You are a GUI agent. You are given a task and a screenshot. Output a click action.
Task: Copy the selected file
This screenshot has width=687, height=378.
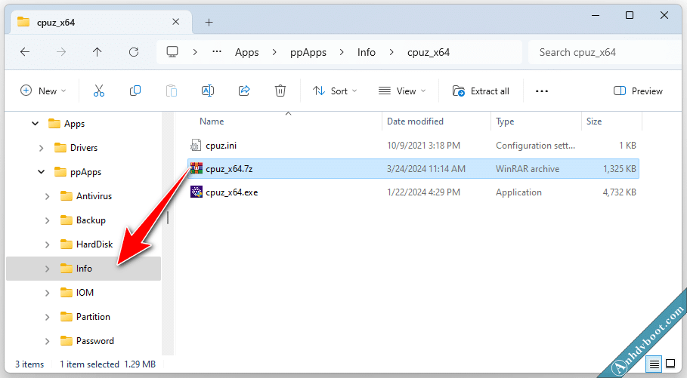click(135, 91)
